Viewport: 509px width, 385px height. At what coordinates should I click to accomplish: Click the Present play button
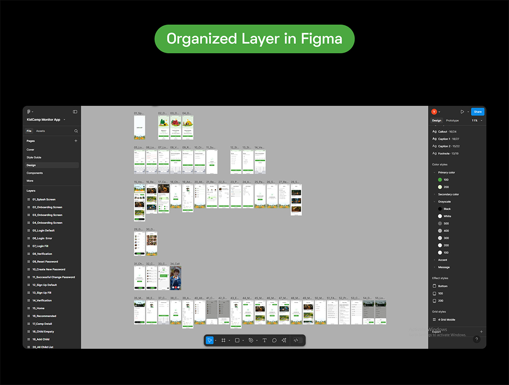462,112
